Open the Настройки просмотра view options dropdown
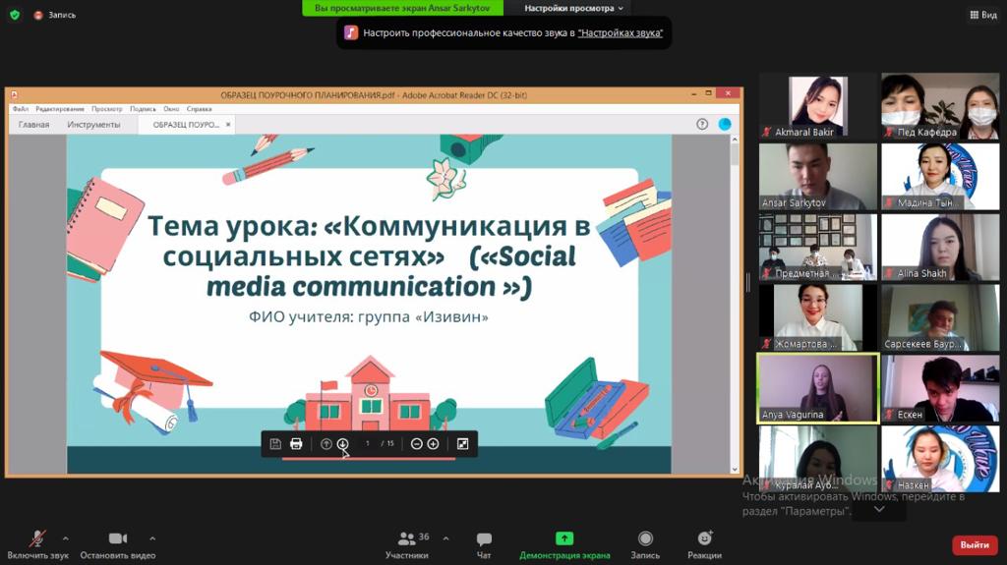This screenshot has width=1007, height=565. [x=573, y=8]
